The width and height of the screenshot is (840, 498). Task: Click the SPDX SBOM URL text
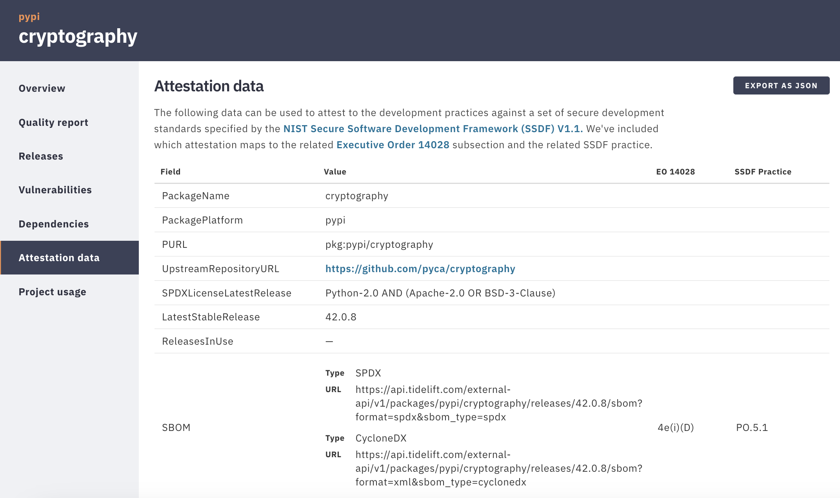coord(499,403)
